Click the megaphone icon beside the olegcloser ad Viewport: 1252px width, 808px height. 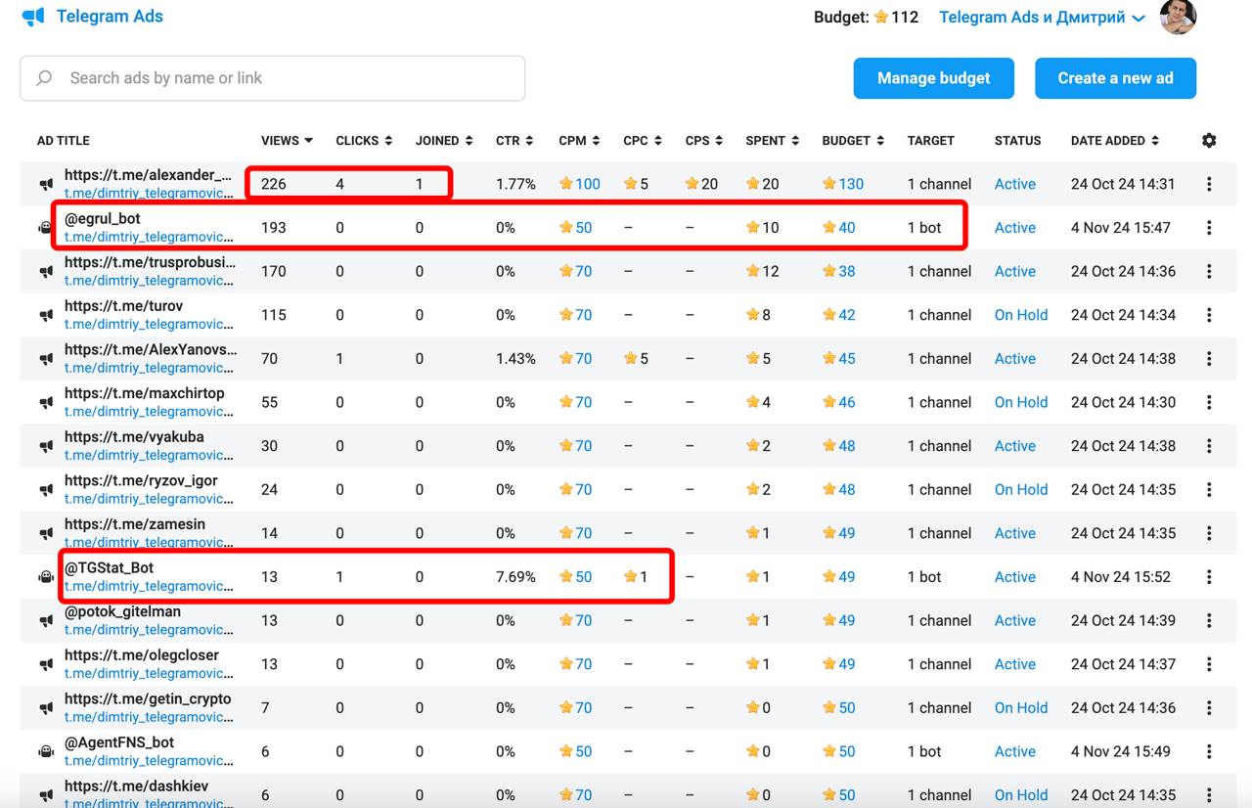46,664
